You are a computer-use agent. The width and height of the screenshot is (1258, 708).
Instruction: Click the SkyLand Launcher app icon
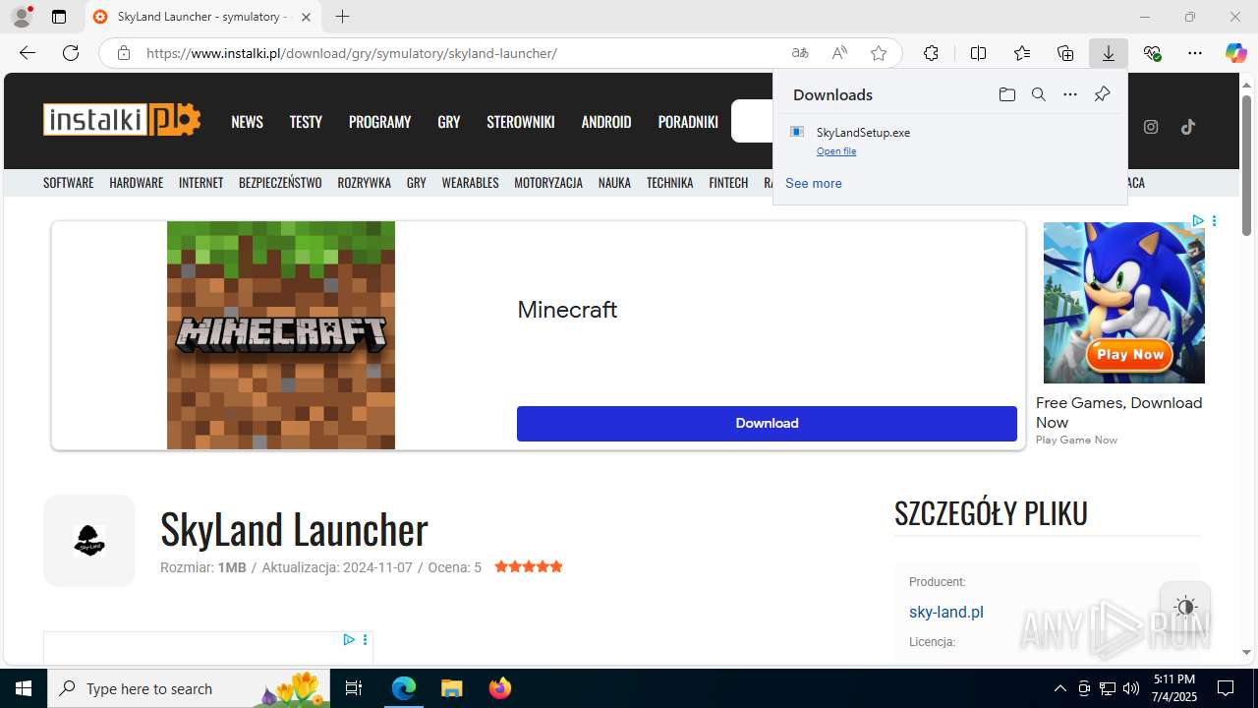click(89, 541)
